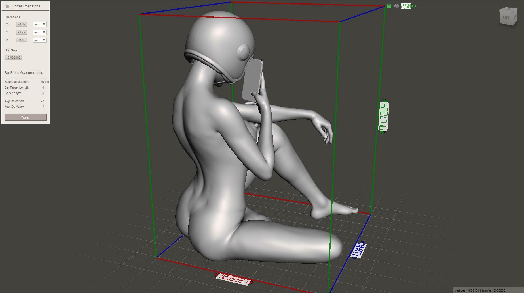Click the red 70.6287 width dimension label
Screen dimensions: 524x293
click(234, 279)
